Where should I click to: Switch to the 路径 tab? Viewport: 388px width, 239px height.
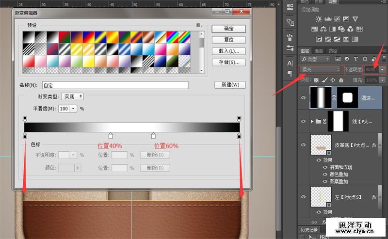pyautogui.click(x=333, y=50)
